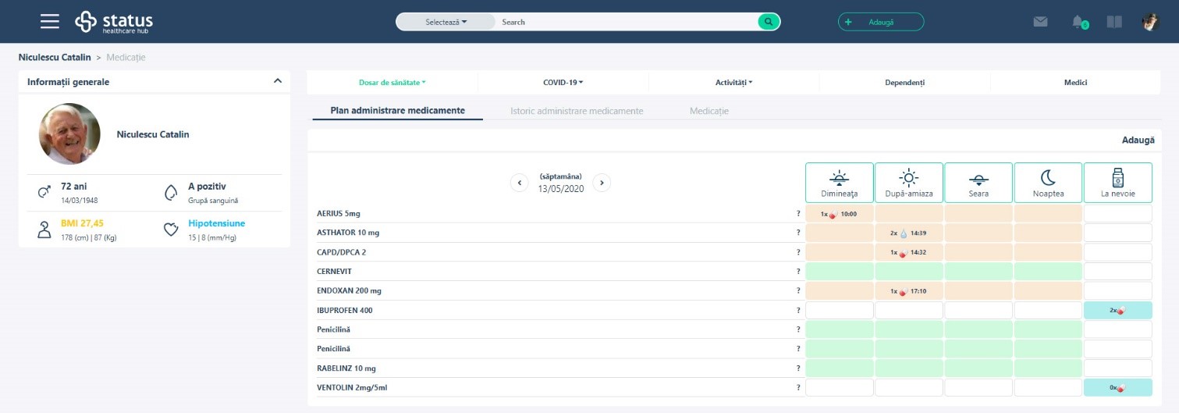Click the green search magnifier icon

769,22
